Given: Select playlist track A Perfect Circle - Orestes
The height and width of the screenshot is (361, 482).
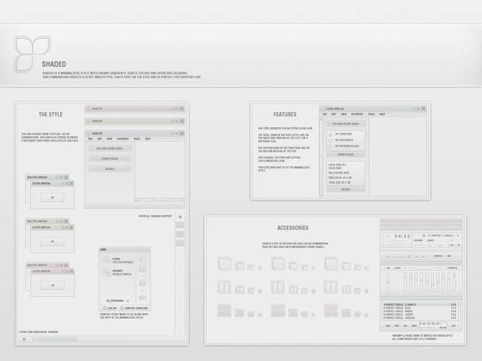Looking at the screenshot, I should pos(420,318).
